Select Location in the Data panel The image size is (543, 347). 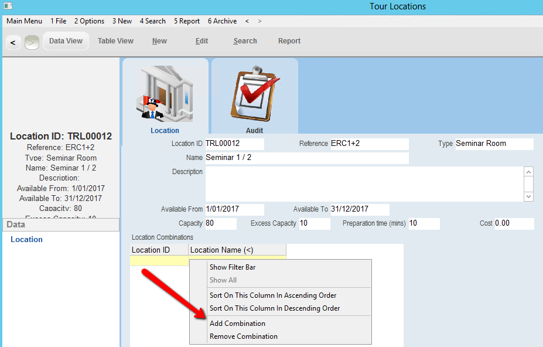coord(26,239)
